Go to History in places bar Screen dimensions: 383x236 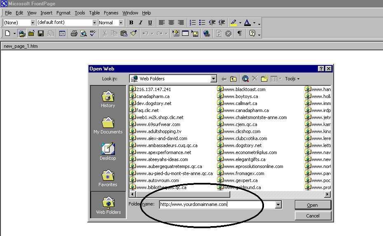pyautogui.click(x=108, y=99)
